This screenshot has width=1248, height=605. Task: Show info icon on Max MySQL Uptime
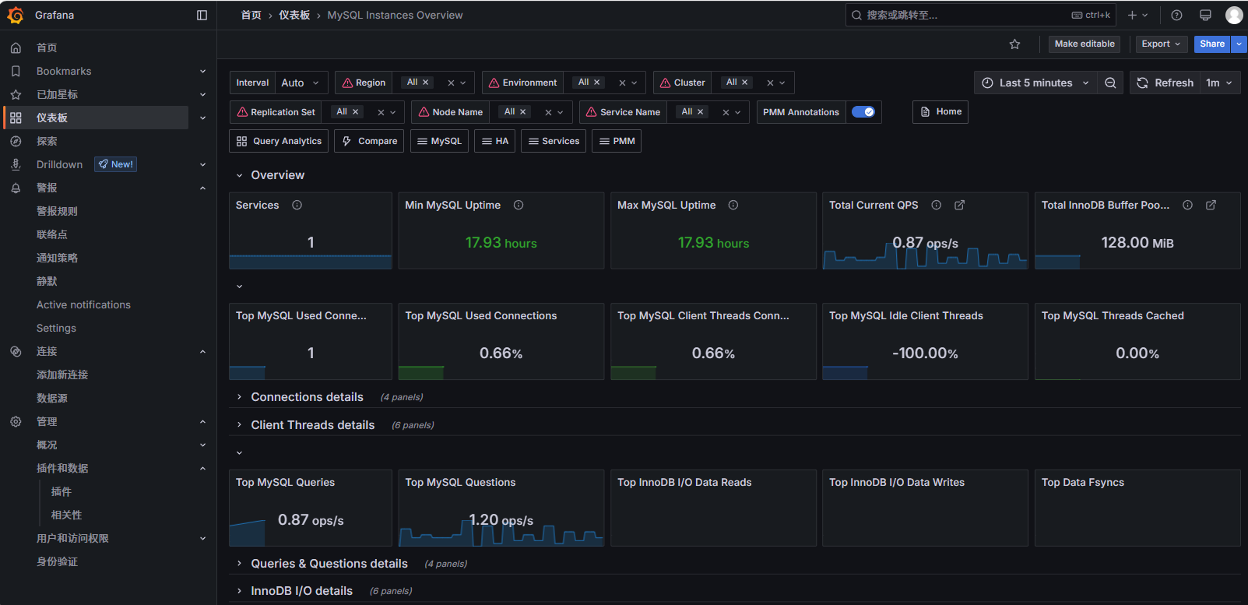pyautogui.click(x=733, y=205)
